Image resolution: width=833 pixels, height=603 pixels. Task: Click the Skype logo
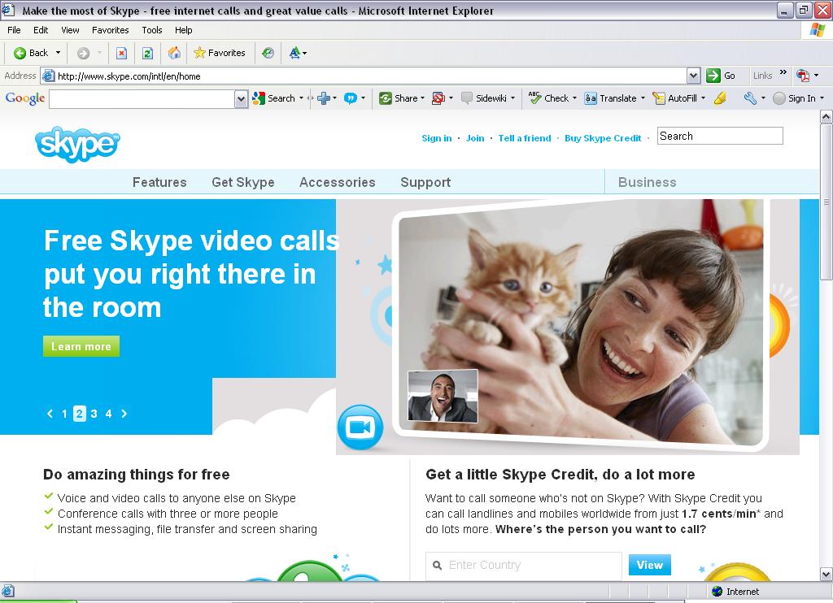tap(77, 143)
